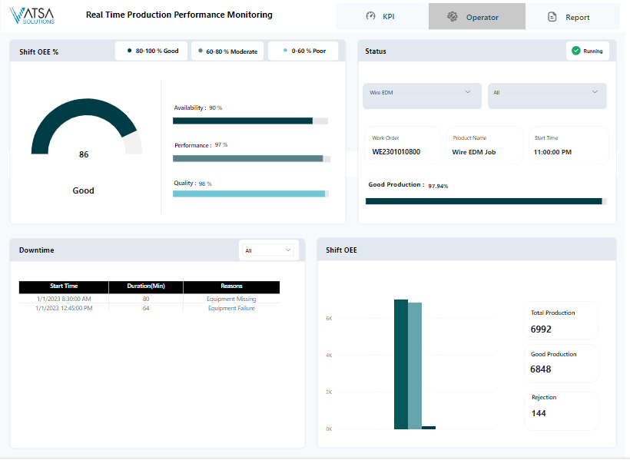
Task: Click the grey dot beside 60-80 % Moderate
Action: tap(201, 51)
